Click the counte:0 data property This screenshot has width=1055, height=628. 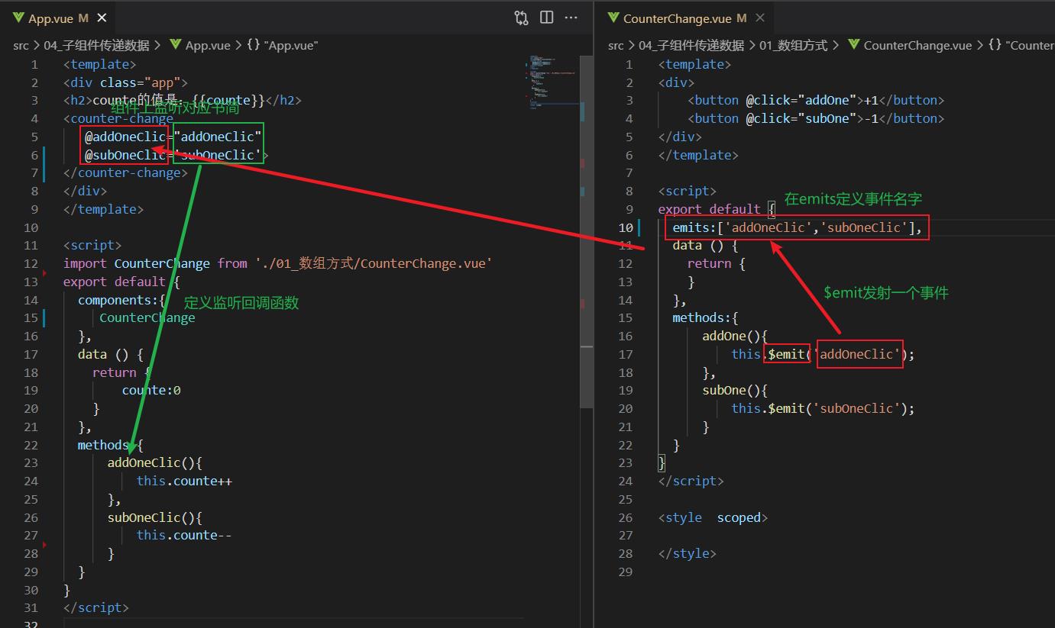click(151, 390)
